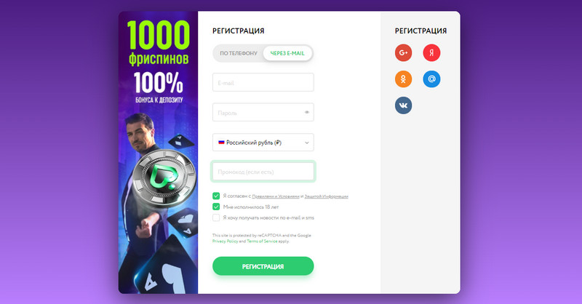Register with the Mail.ru @ icon
The image size is (582, 304).
431,79
